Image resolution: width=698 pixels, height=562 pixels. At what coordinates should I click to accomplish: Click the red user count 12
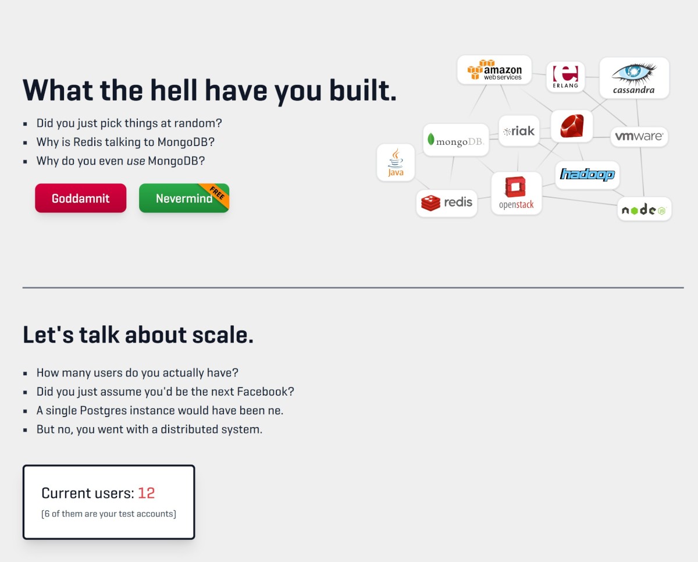pyautogui.click(x=146, y=493)
